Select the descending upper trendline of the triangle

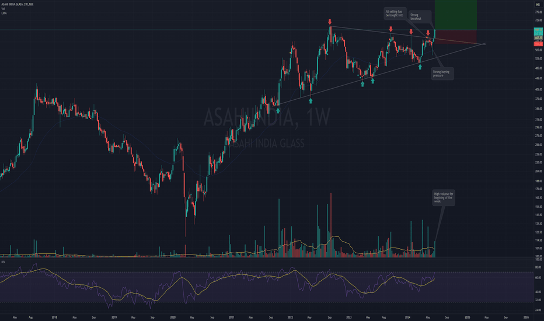click(407, 35)
